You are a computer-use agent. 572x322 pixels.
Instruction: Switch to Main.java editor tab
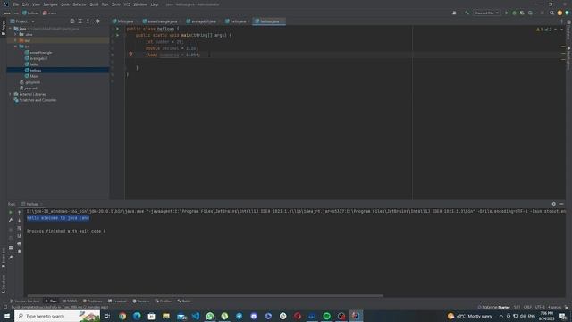click(x=123, y=21)
